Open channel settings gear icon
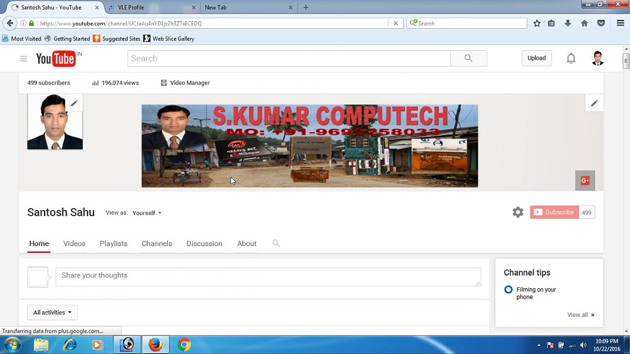The width and height of the screenshot is (630, 354). [x=518, y=212]
